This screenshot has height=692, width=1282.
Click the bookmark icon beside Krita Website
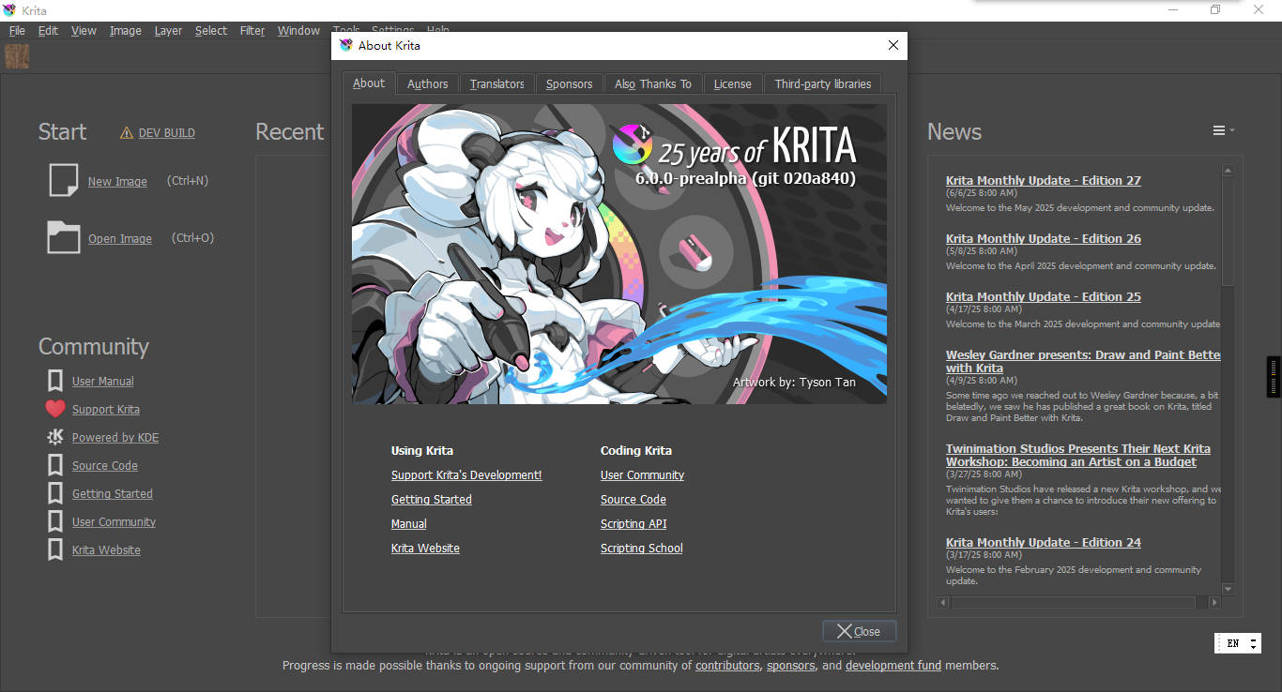tap(55, 549)
